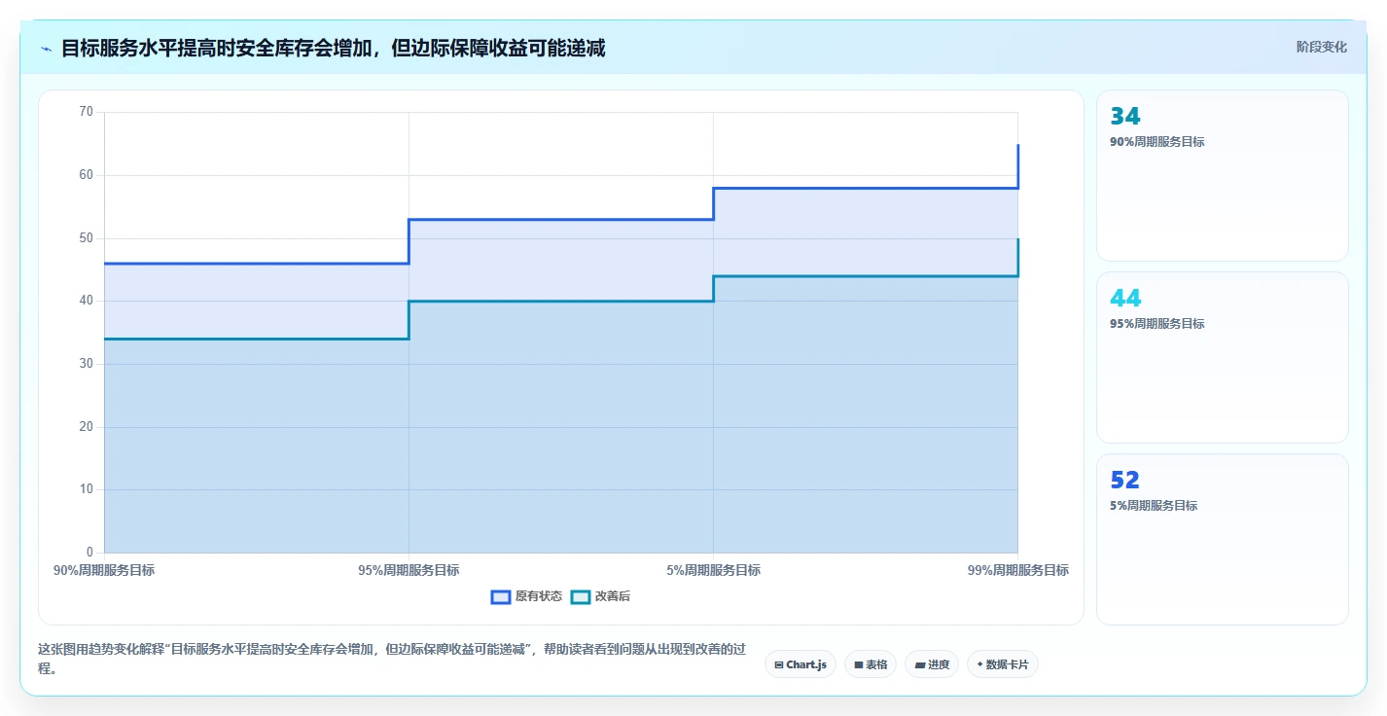This screenshot has width=1387, height=716.
Task: Click the 数据卡片 chip sparkle icon
Action: [x=980, y=664]
